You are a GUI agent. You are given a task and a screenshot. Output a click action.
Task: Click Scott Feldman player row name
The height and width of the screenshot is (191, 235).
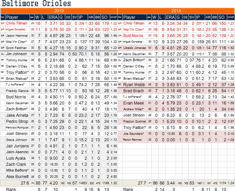17,48
